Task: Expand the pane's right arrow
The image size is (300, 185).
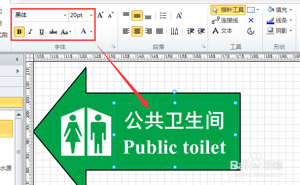Action: pos(18,71)
